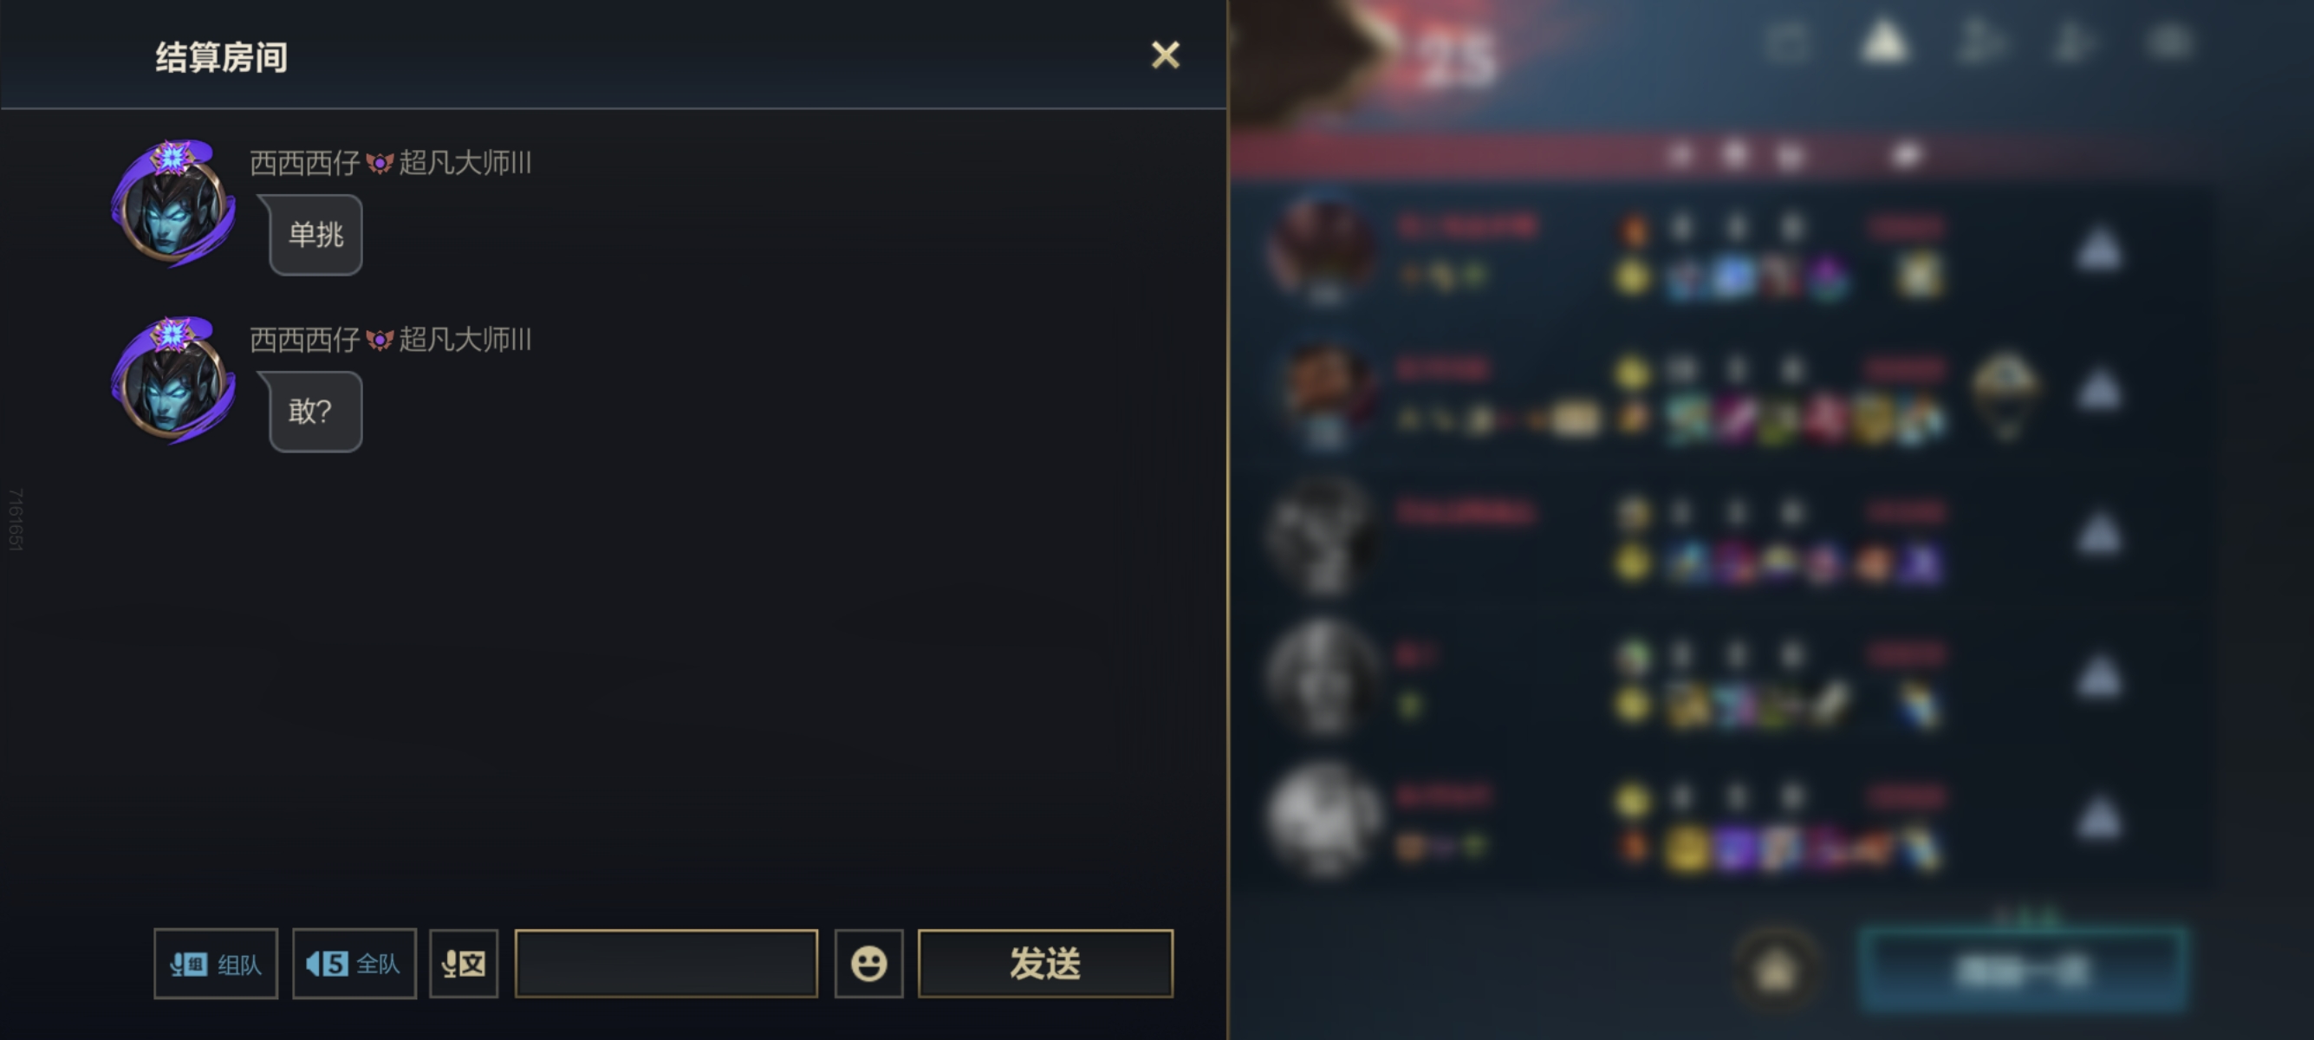
Task: Select the 单挑 chat bubble
Action: pos(315,236)
